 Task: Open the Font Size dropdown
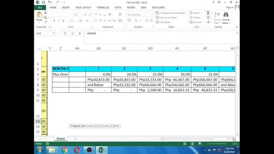click(x=81, y=15)
